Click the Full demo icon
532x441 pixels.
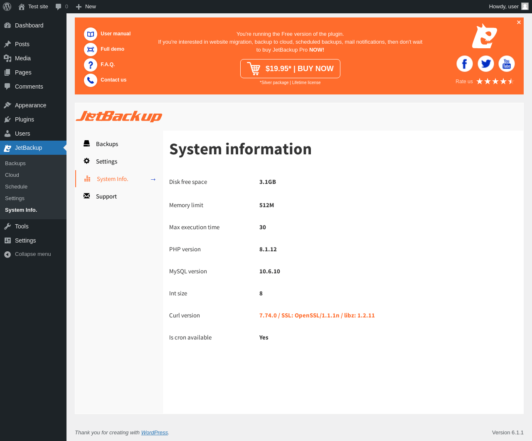[91, 50]
